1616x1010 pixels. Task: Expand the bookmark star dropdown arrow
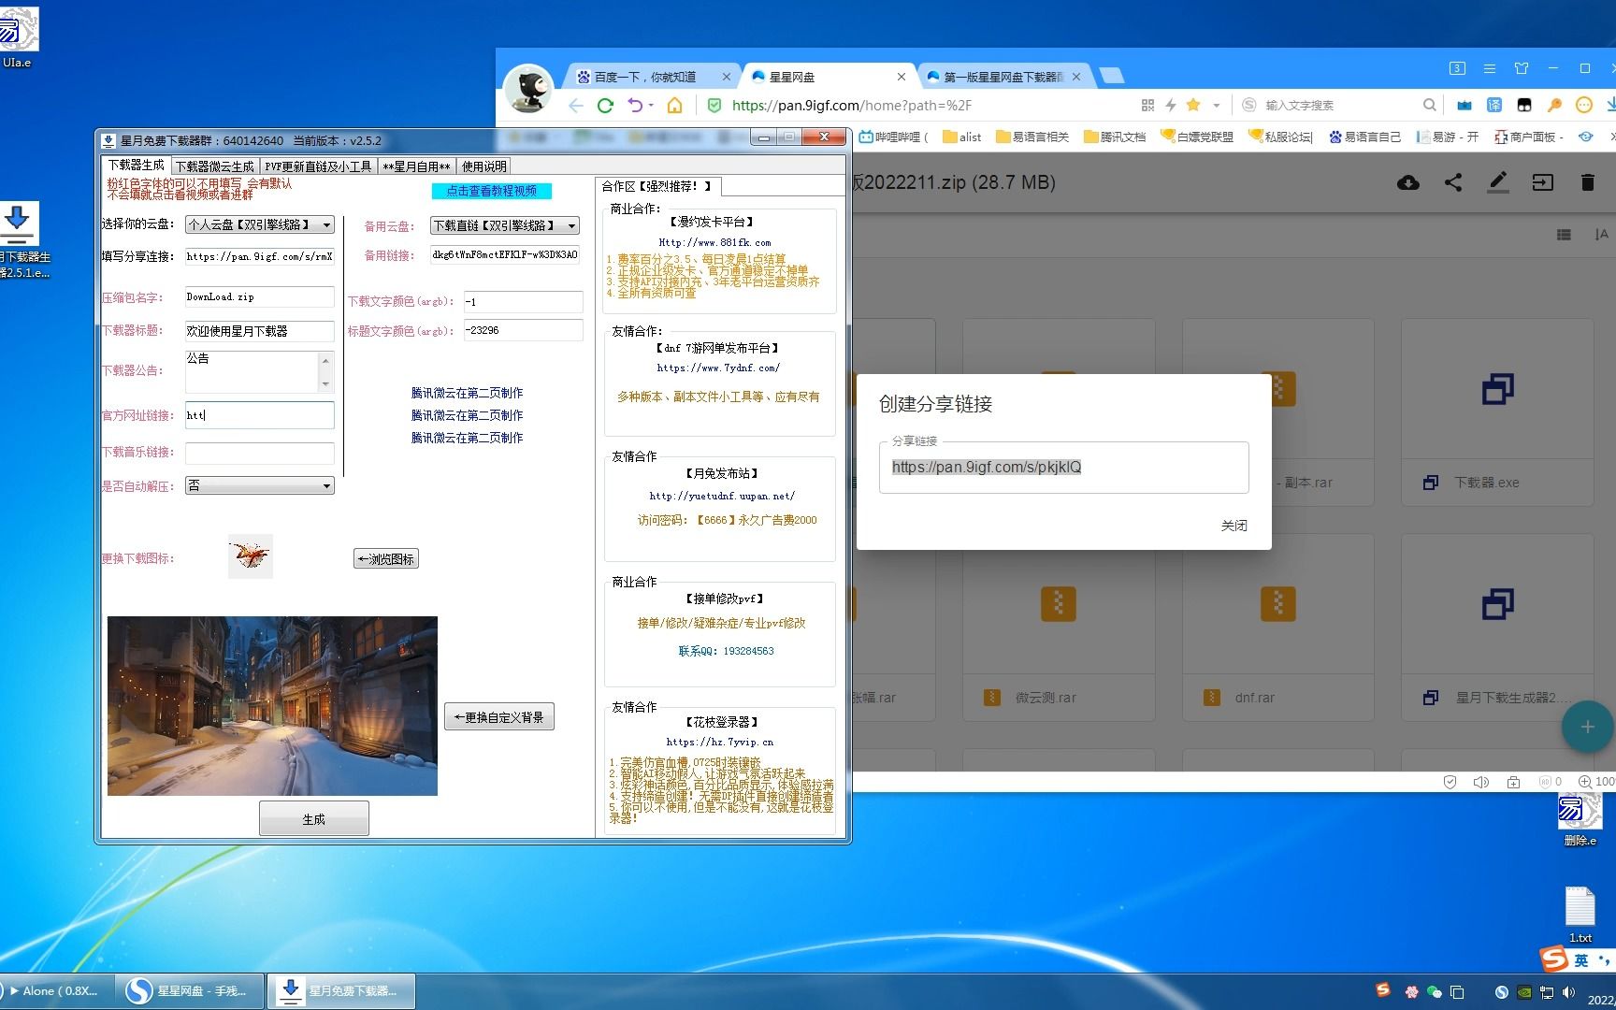1216,106
